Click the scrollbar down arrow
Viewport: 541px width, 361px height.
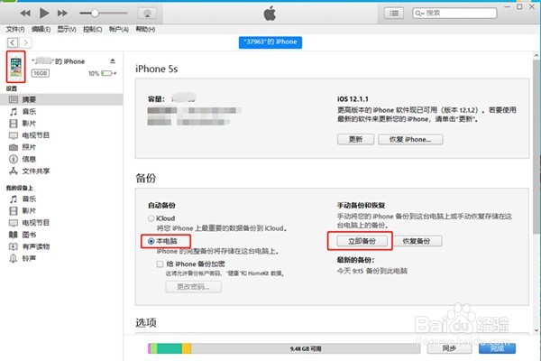click(x=536, y=330)
